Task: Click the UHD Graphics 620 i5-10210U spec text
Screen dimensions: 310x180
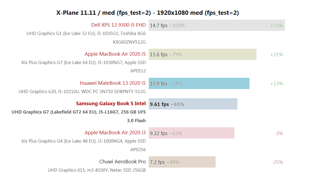Action: pos(82,91)
